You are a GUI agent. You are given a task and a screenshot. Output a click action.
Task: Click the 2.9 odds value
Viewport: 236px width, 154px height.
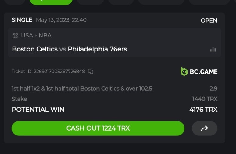pos(213,89)
